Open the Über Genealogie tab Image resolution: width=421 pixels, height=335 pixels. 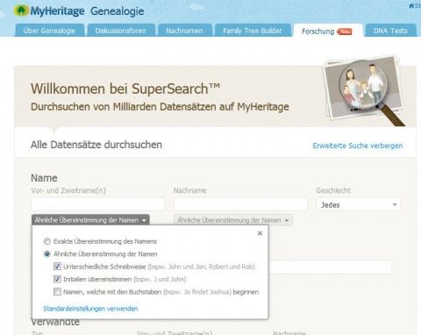49,31
